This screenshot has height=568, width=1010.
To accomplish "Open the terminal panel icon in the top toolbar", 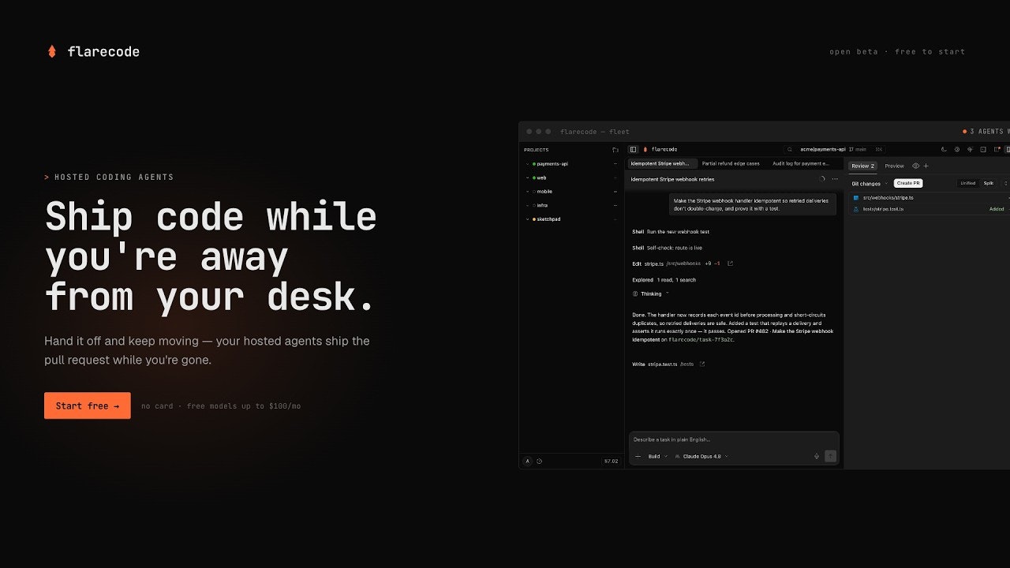I will pos(983,149).
